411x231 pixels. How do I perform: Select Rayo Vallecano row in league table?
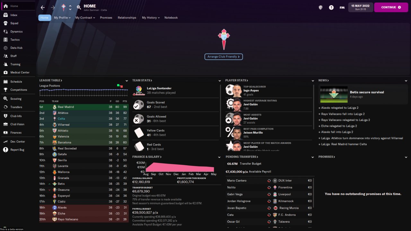(x=83, y=219)
